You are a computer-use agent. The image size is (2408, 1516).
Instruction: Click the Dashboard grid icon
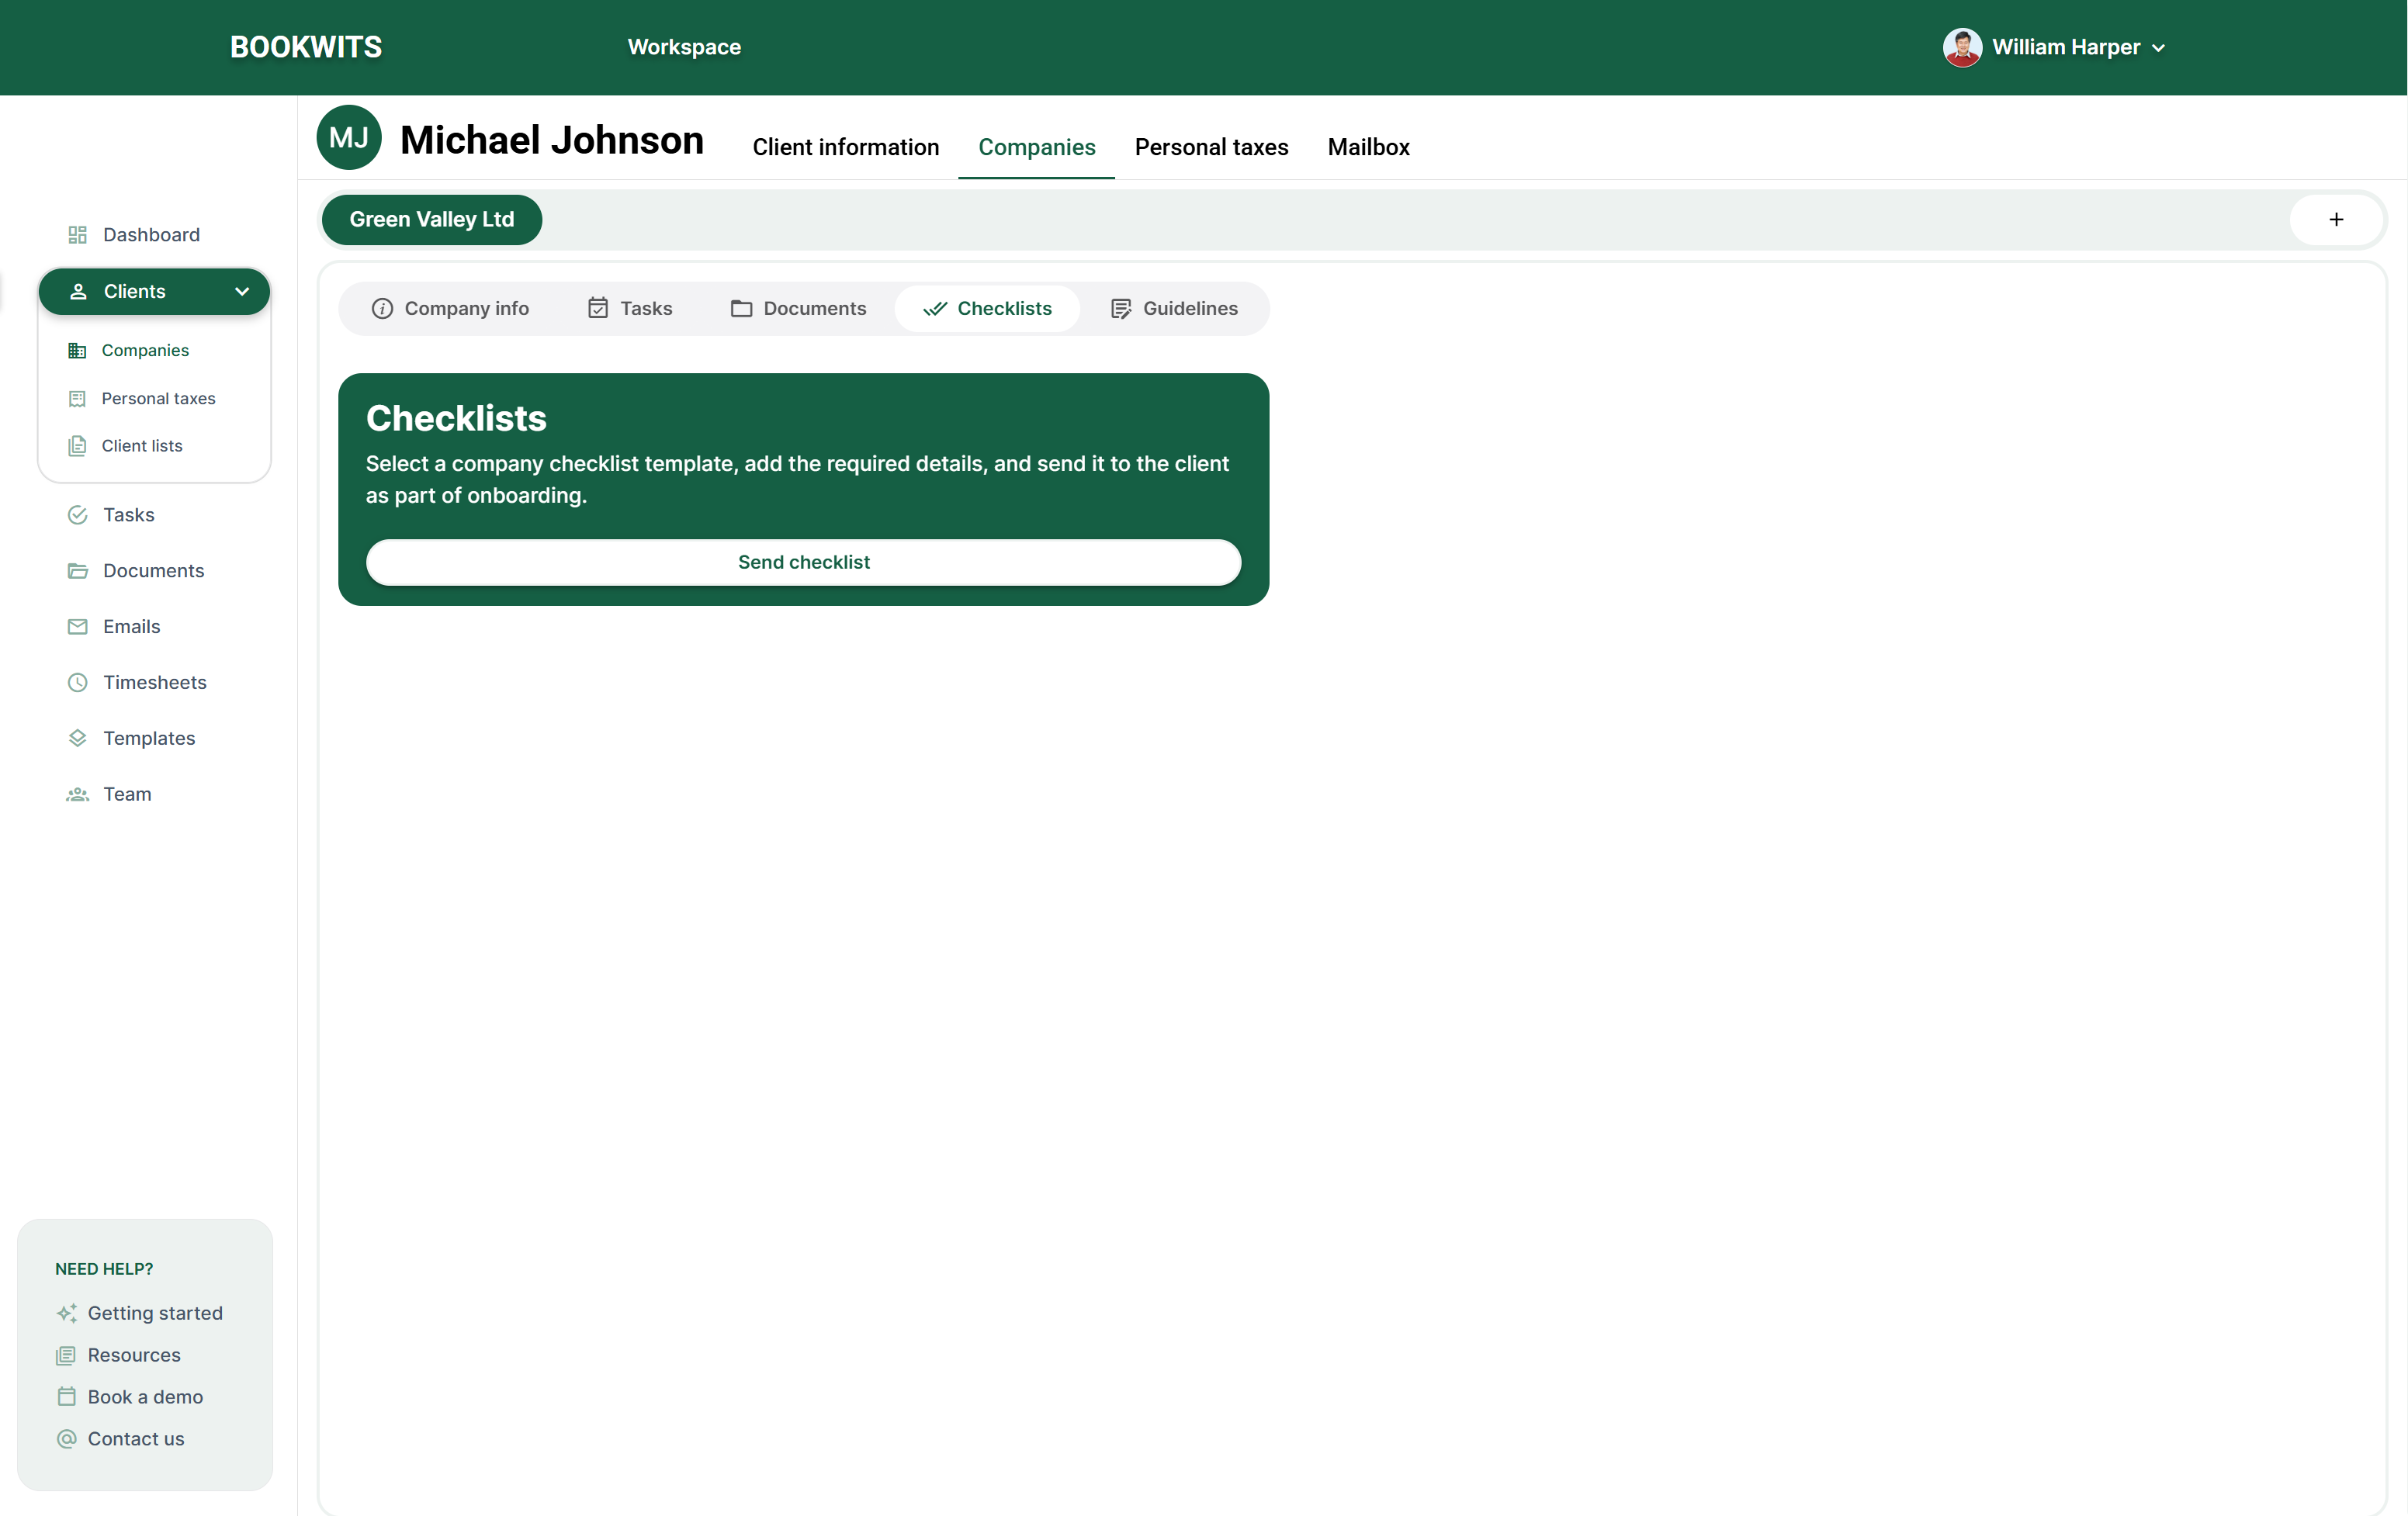[x=77, y=235]
